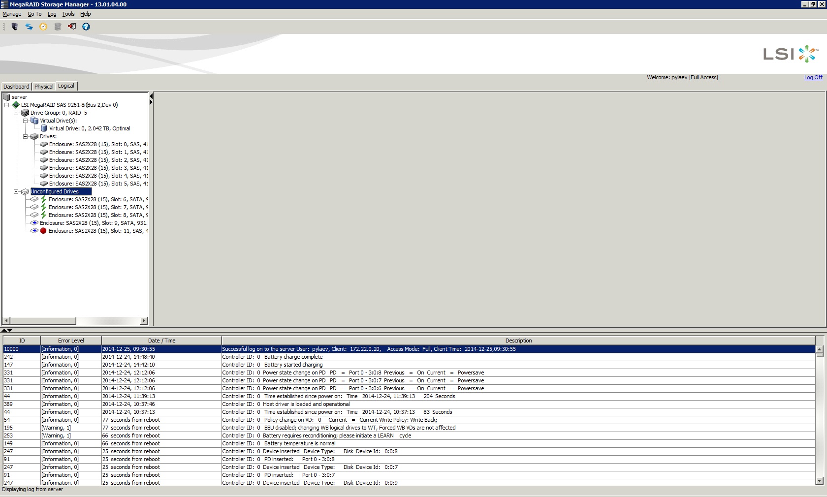Collapse the Drive Group 0 RAID 5 node
Viewport: 827px width, 497px height.
click(16, 113)
